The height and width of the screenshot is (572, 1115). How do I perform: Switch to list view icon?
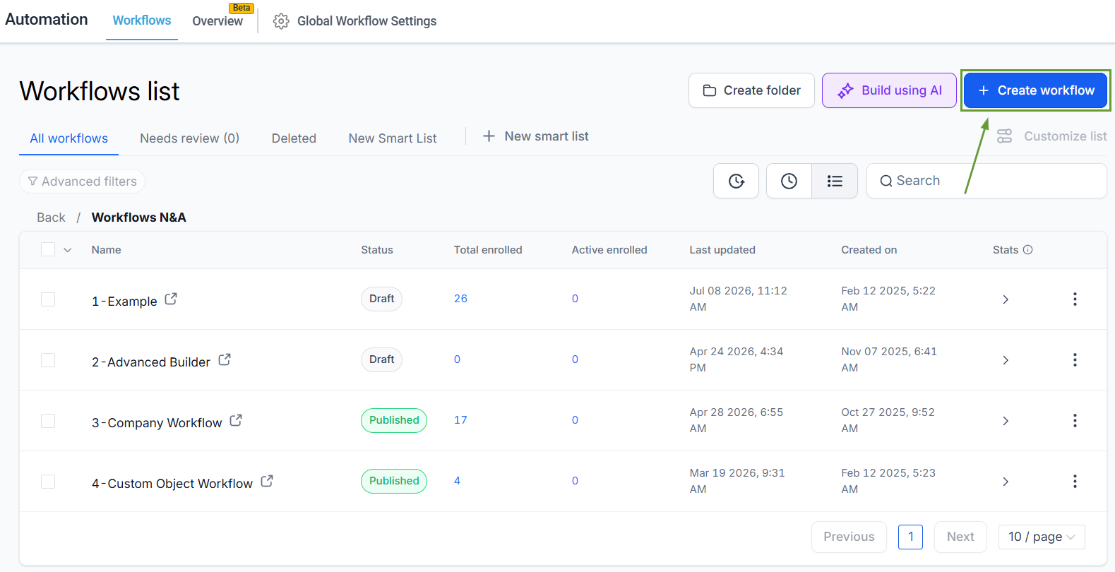[835, 181]
